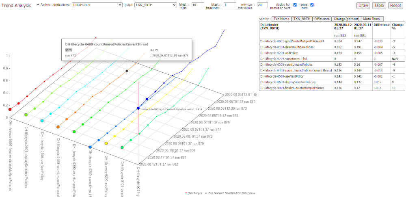Click the 2020.08.07T01:37 run 877 axis label
This screenshot has width=406, height=197.
pos(201,129)
